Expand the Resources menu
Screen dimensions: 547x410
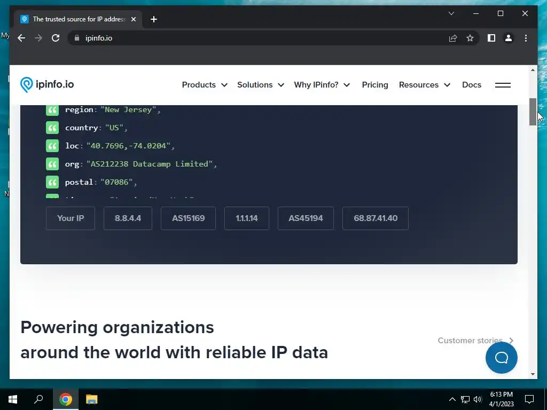pos(425,85)
